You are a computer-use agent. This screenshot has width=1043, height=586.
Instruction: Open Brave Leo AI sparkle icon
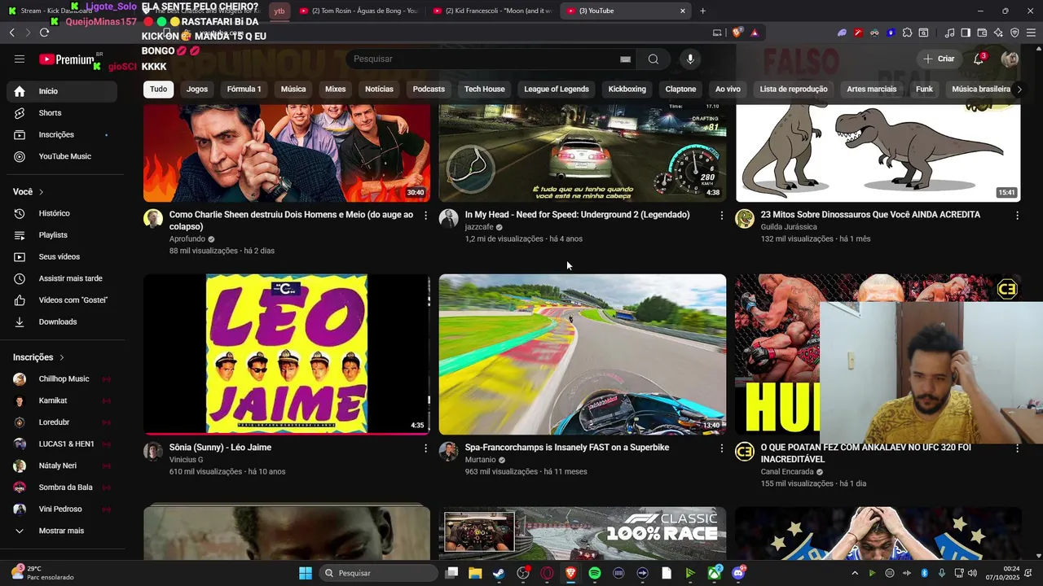click(998, 33)
